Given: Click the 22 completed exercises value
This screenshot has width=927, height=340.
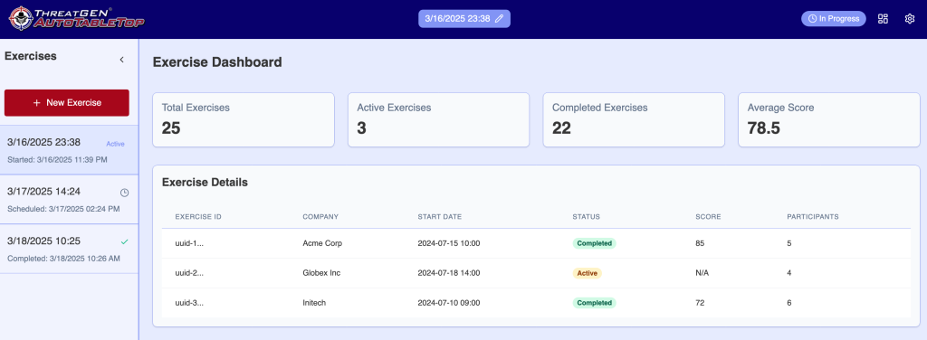Looking at the screenshot, I should point(561,128).
